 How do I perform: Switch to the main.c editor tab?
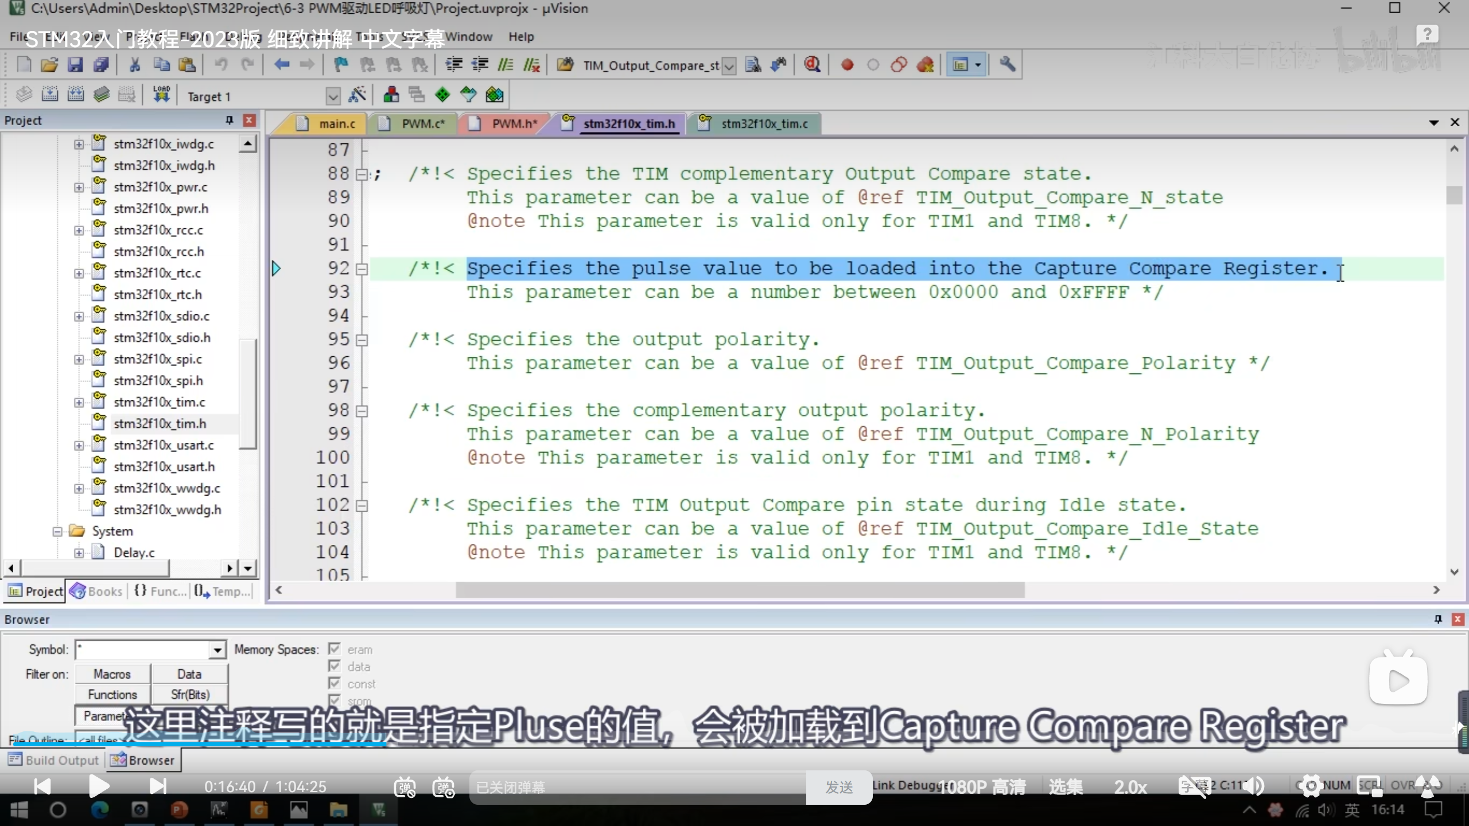(x=336, y=123)
